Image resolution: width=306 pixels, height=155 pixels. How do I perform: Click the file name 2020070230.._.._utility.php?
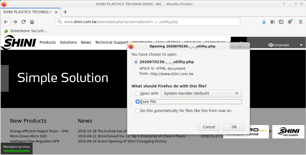pos(167,62)
